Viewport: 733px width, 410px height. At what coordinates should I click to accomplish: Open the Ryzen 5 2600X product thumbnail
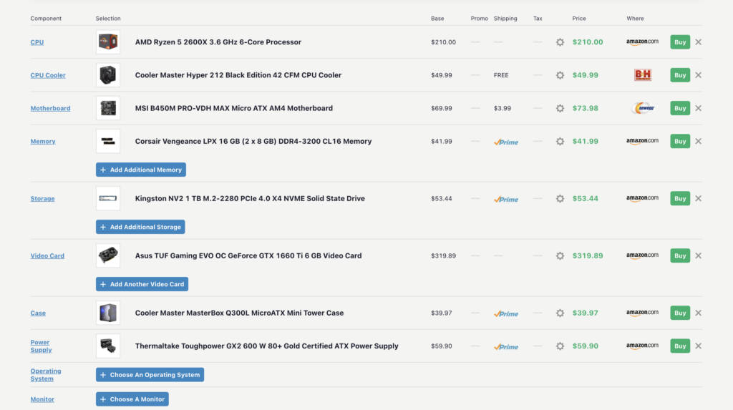[x=108, y=42]
